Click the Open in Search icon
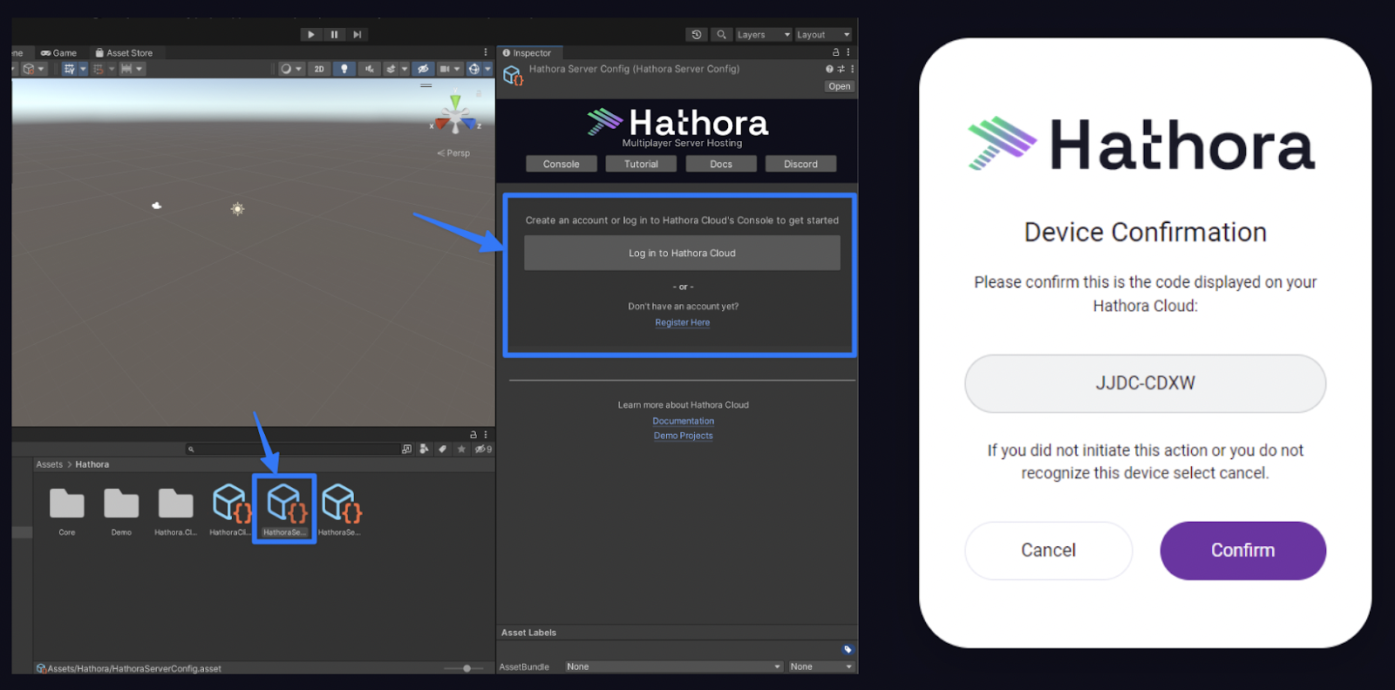Viewport: 1395px width, 690px height. tap(407, 450)
